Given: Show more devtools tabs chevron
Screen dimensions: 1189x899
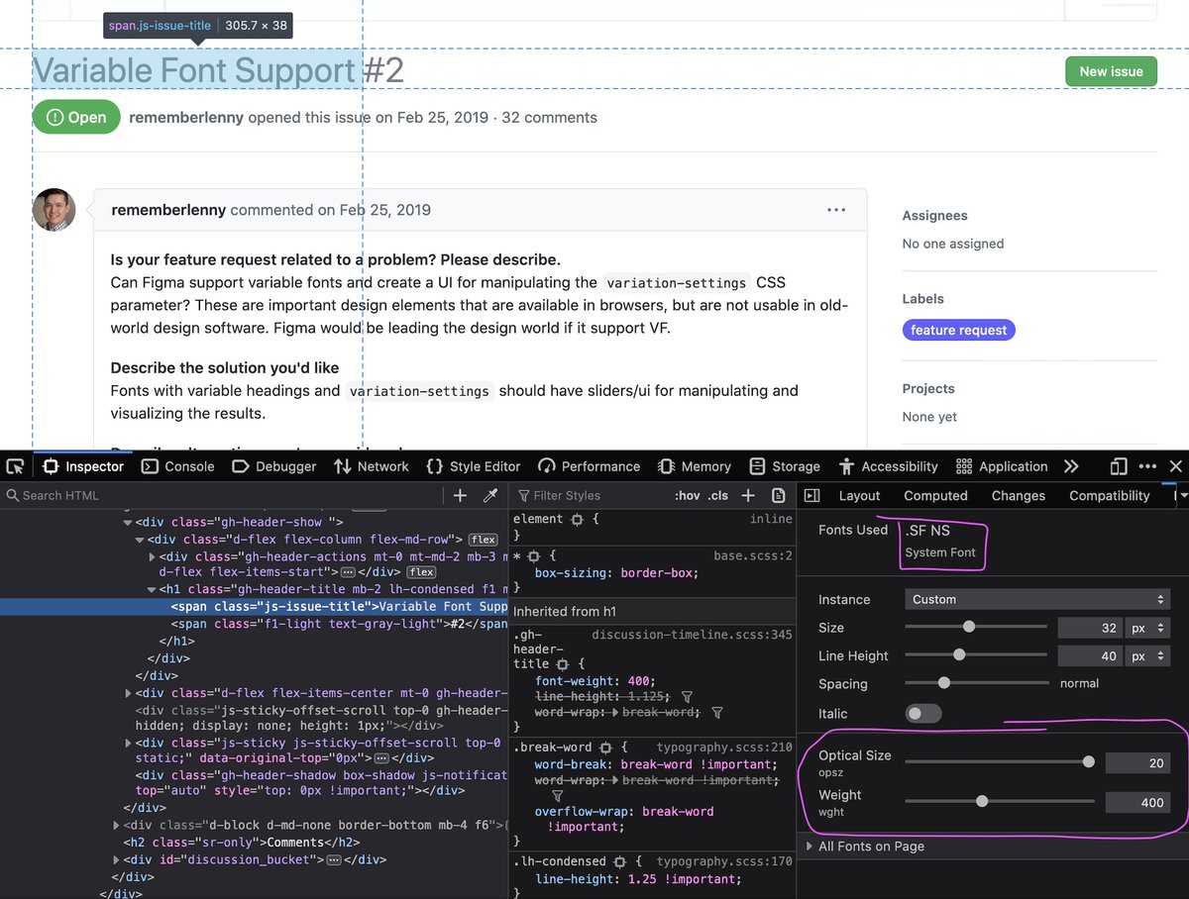Looking at the screenshot, I should 1071,466.
